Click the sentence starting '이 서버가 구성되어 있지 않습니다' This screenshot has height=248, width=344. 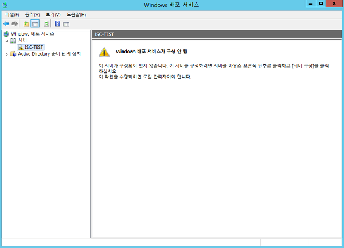click(214, 68)
